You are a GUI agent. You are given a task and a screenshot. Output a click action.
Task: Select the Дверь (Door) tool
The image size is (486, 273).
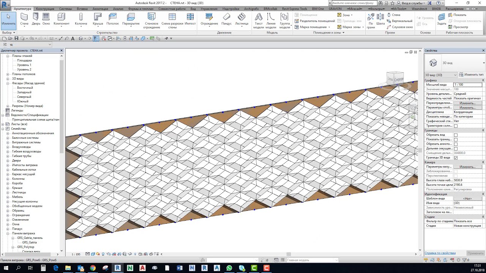[36, 19]
